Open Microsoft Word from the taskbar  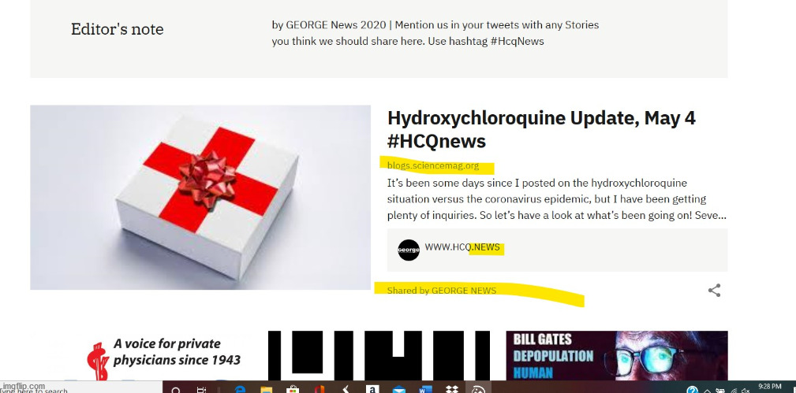click(425, 390)
